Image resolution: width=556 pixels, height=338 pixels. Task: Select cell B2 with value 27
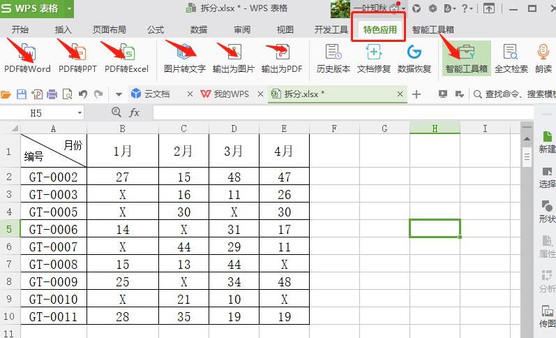123,177
